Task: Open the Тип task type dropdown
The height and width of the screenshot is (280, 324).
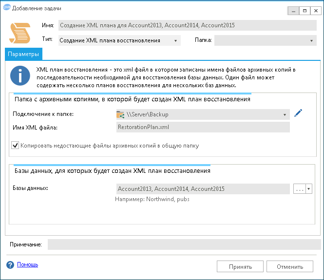Action: 119,40
